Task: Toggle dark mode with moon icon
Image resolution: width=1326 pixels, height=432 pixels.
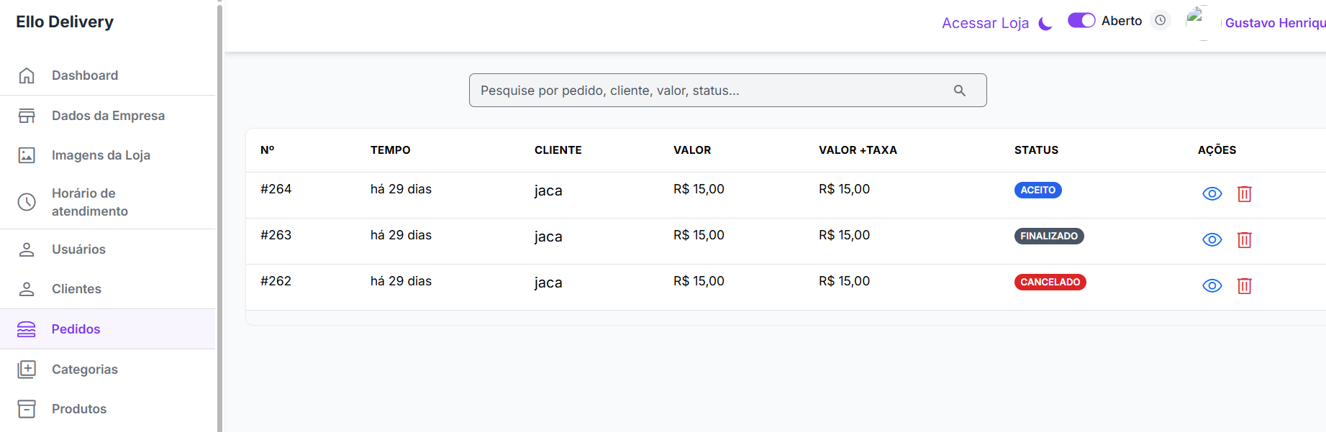Action: click(1045, 23)
